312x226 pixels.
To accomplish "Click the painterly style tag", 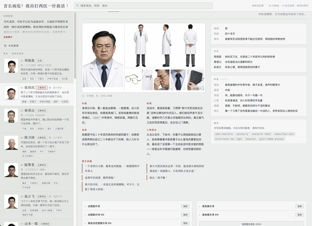I will click(x=242, y=134).
